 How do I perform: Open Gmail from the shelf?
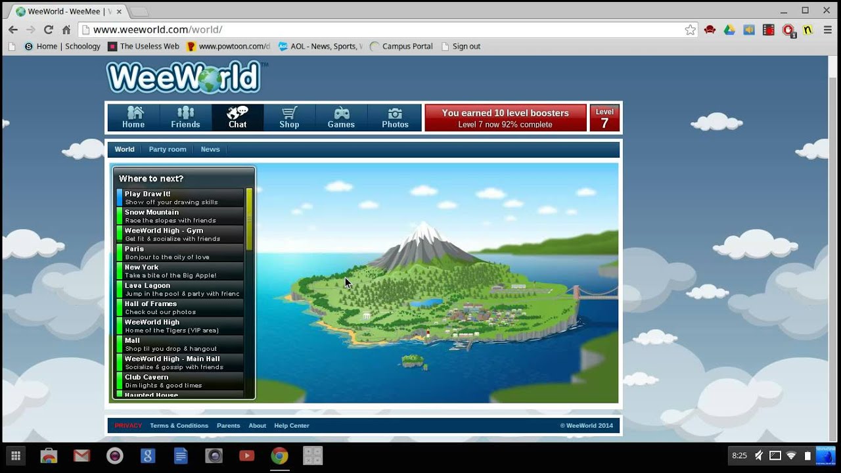point(81,455)
